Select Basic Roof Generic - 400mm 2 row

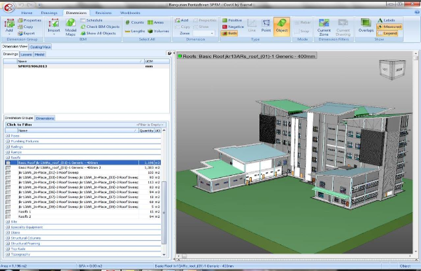click(x=83, y=167)
